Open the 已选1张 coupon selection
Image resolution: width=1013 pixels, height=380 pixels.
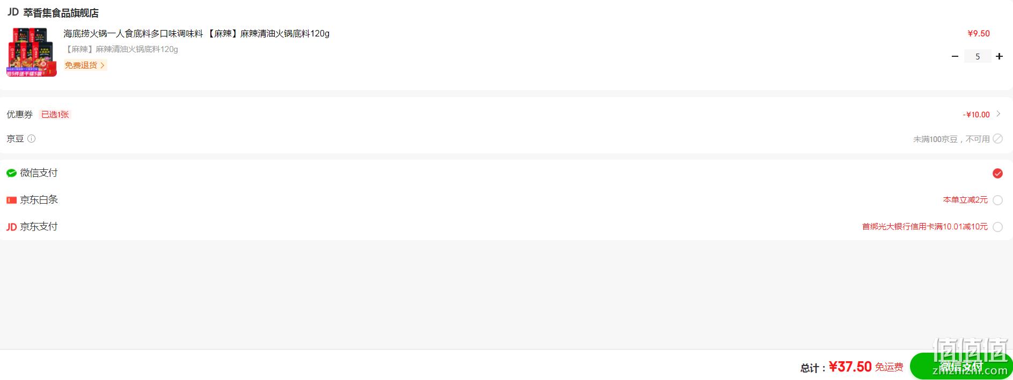click(55, 114)
